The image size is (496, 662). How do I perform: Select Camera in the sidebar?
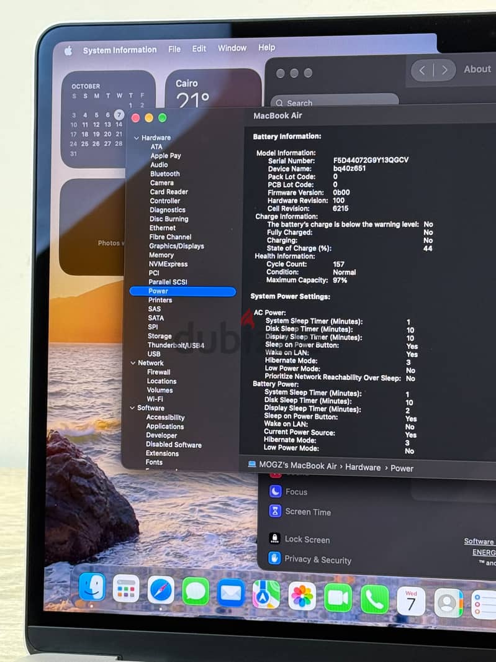[161, 183]
